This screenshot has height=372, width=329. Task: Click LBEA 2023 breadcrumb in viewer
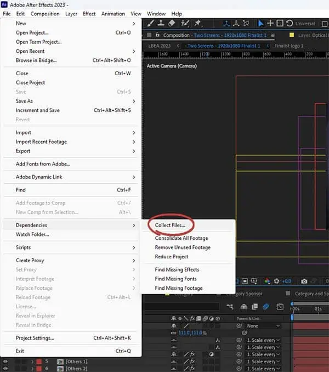click(159, 46)
